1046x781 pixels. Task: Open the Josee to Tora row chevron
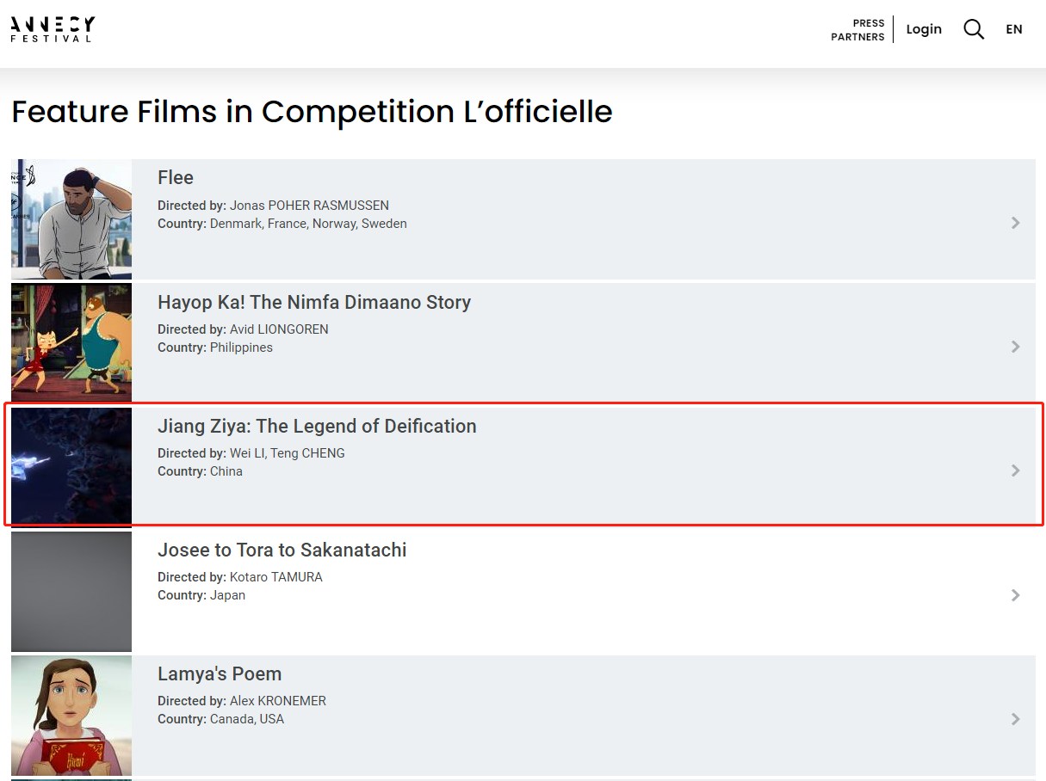tap(1016, 595)
